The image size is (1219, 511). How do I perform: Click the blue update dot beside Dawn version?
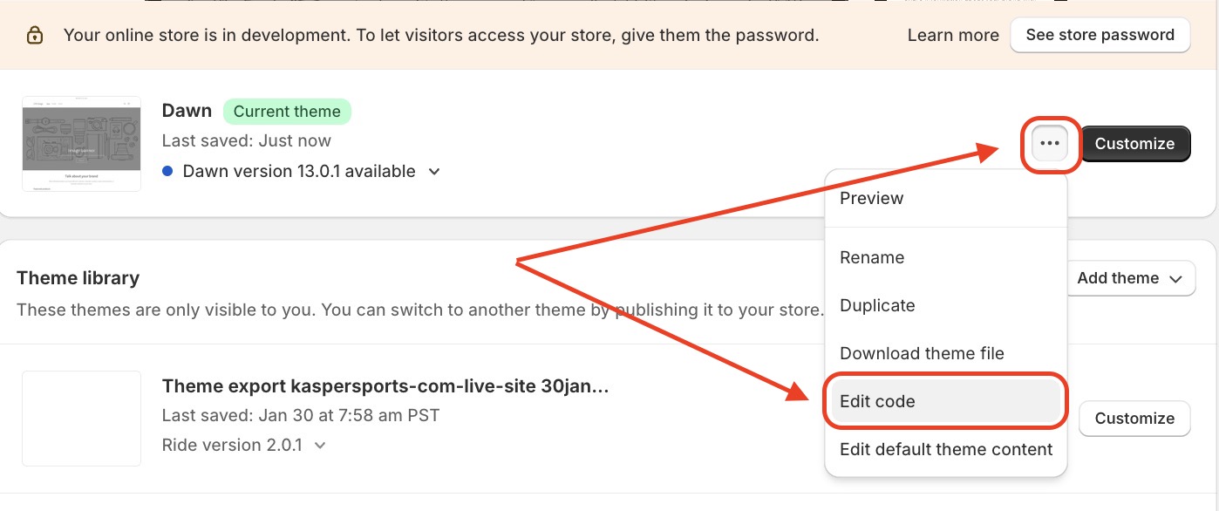(x=168, y=172)
